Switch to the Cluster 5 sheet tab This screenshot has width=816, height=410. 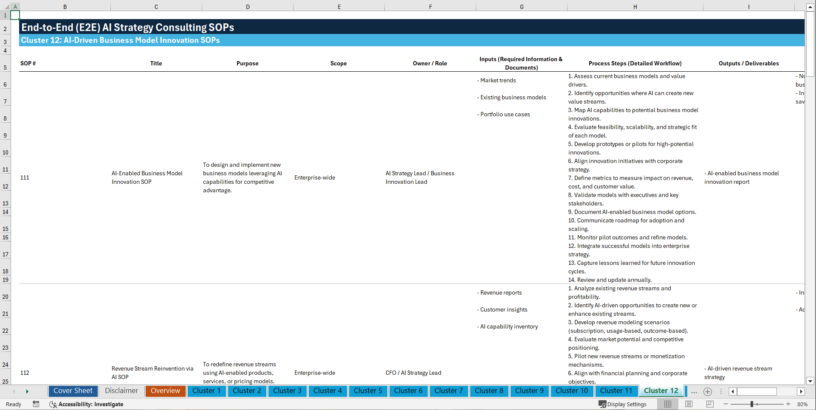pos(368,391)
